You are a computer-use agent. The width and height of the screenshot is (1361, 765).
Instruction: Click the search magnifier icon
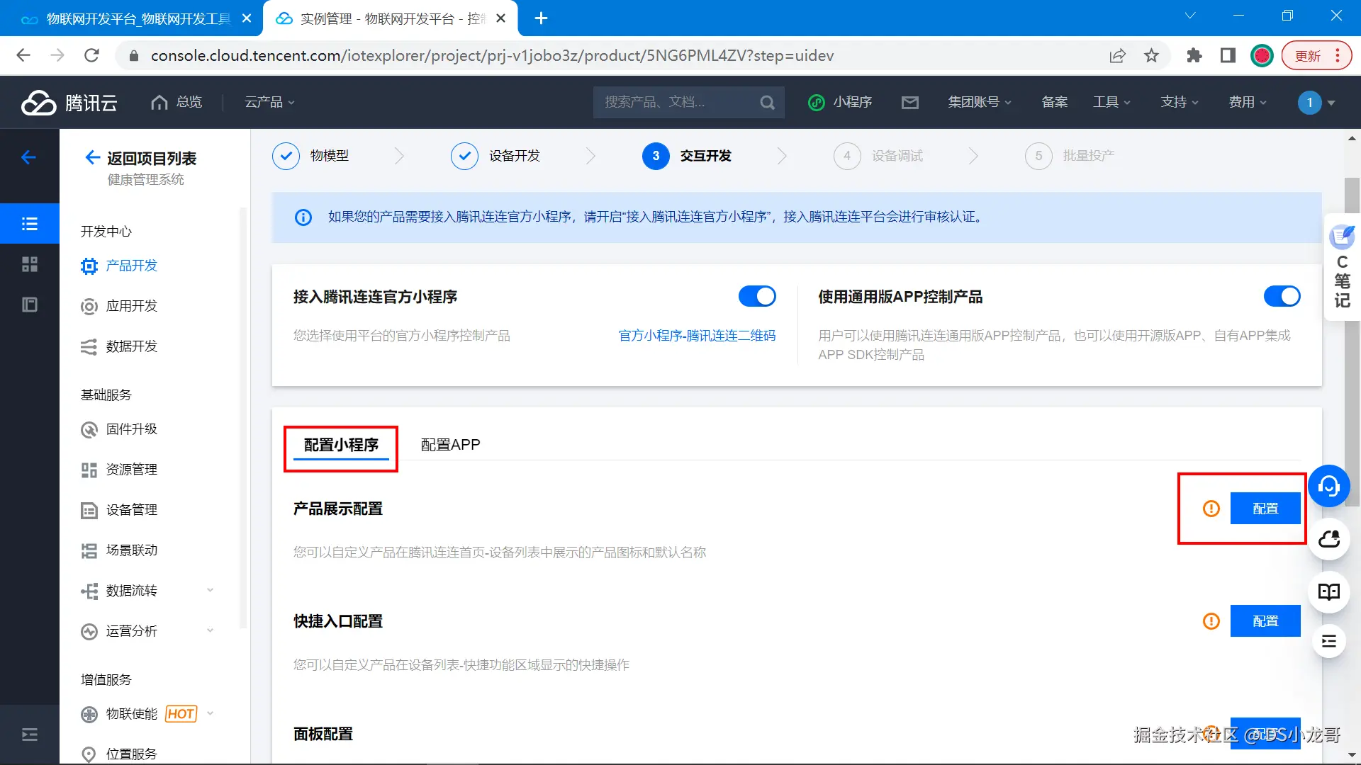click(x=767, y=103)
